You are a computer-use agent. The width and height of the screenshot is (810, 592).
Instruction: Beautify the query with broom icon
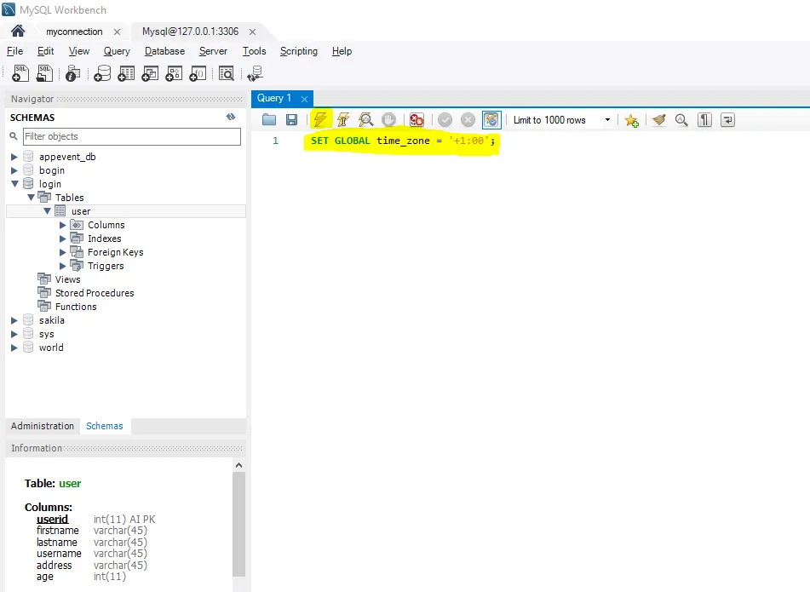[x=658, y=120]
